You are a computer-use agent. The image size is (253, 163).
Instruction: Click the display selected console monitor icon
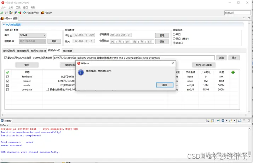coord(223,121)
